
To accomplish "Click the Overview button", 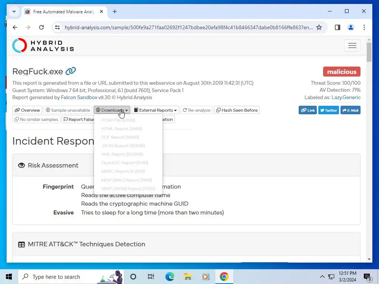I will click(27, 110).
